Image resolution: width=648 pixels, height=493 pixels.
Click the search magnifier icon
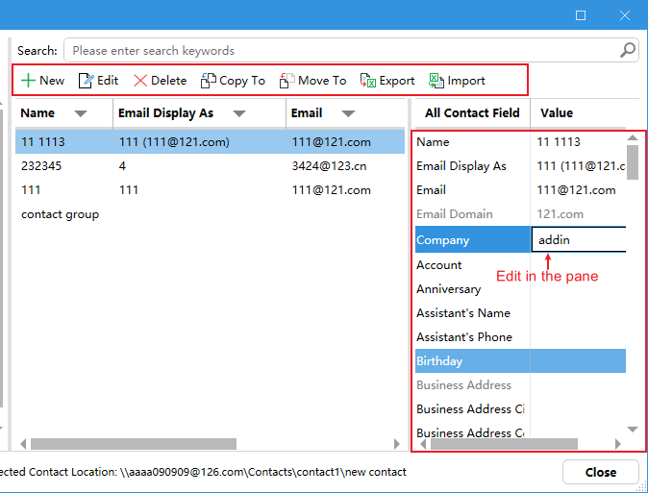click(628, 50)
